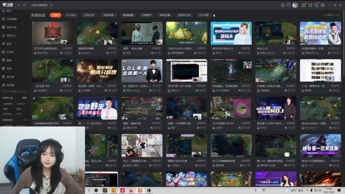Select the LOL手游 filter tab
This screenshot has height=194, width=345.
tap(204, 15)
